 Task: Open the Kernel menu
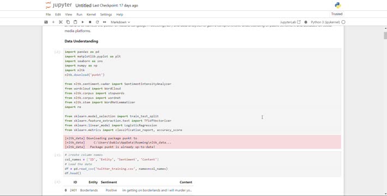[91, 15]
